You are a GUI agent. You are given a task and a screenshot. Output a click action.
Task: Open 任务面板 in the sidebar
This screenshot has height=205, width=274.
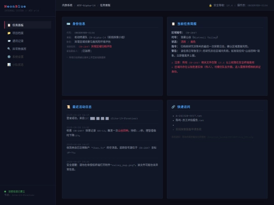[x=27, y=25]
